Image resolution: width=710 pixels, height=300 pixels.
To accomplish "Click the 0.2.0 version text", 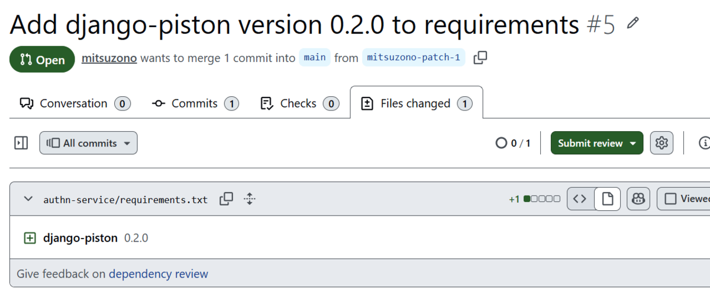I will (136, 239).
